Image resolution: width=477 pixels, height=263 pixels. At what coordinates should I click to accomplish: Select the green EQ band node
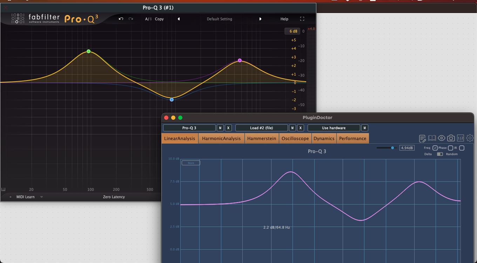pos(88,51)
